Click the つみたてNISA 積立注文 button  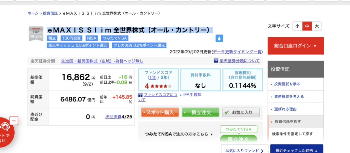(238, 139)
